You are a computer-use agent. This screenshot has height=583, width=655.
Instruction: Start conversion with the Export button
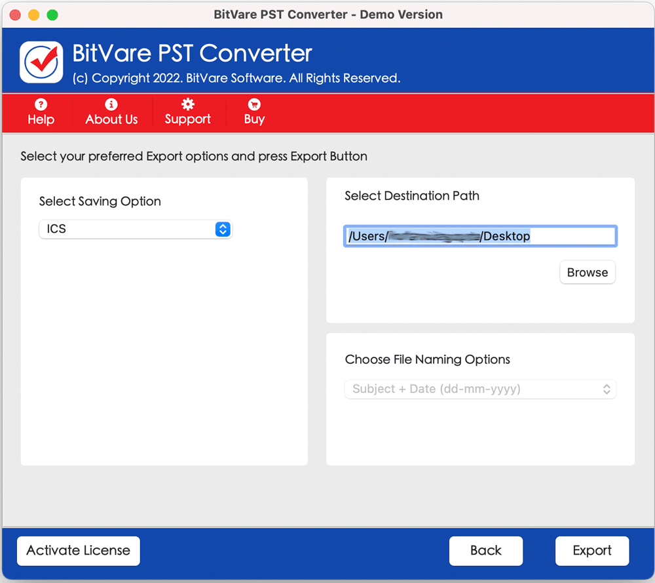coord(592,551)
